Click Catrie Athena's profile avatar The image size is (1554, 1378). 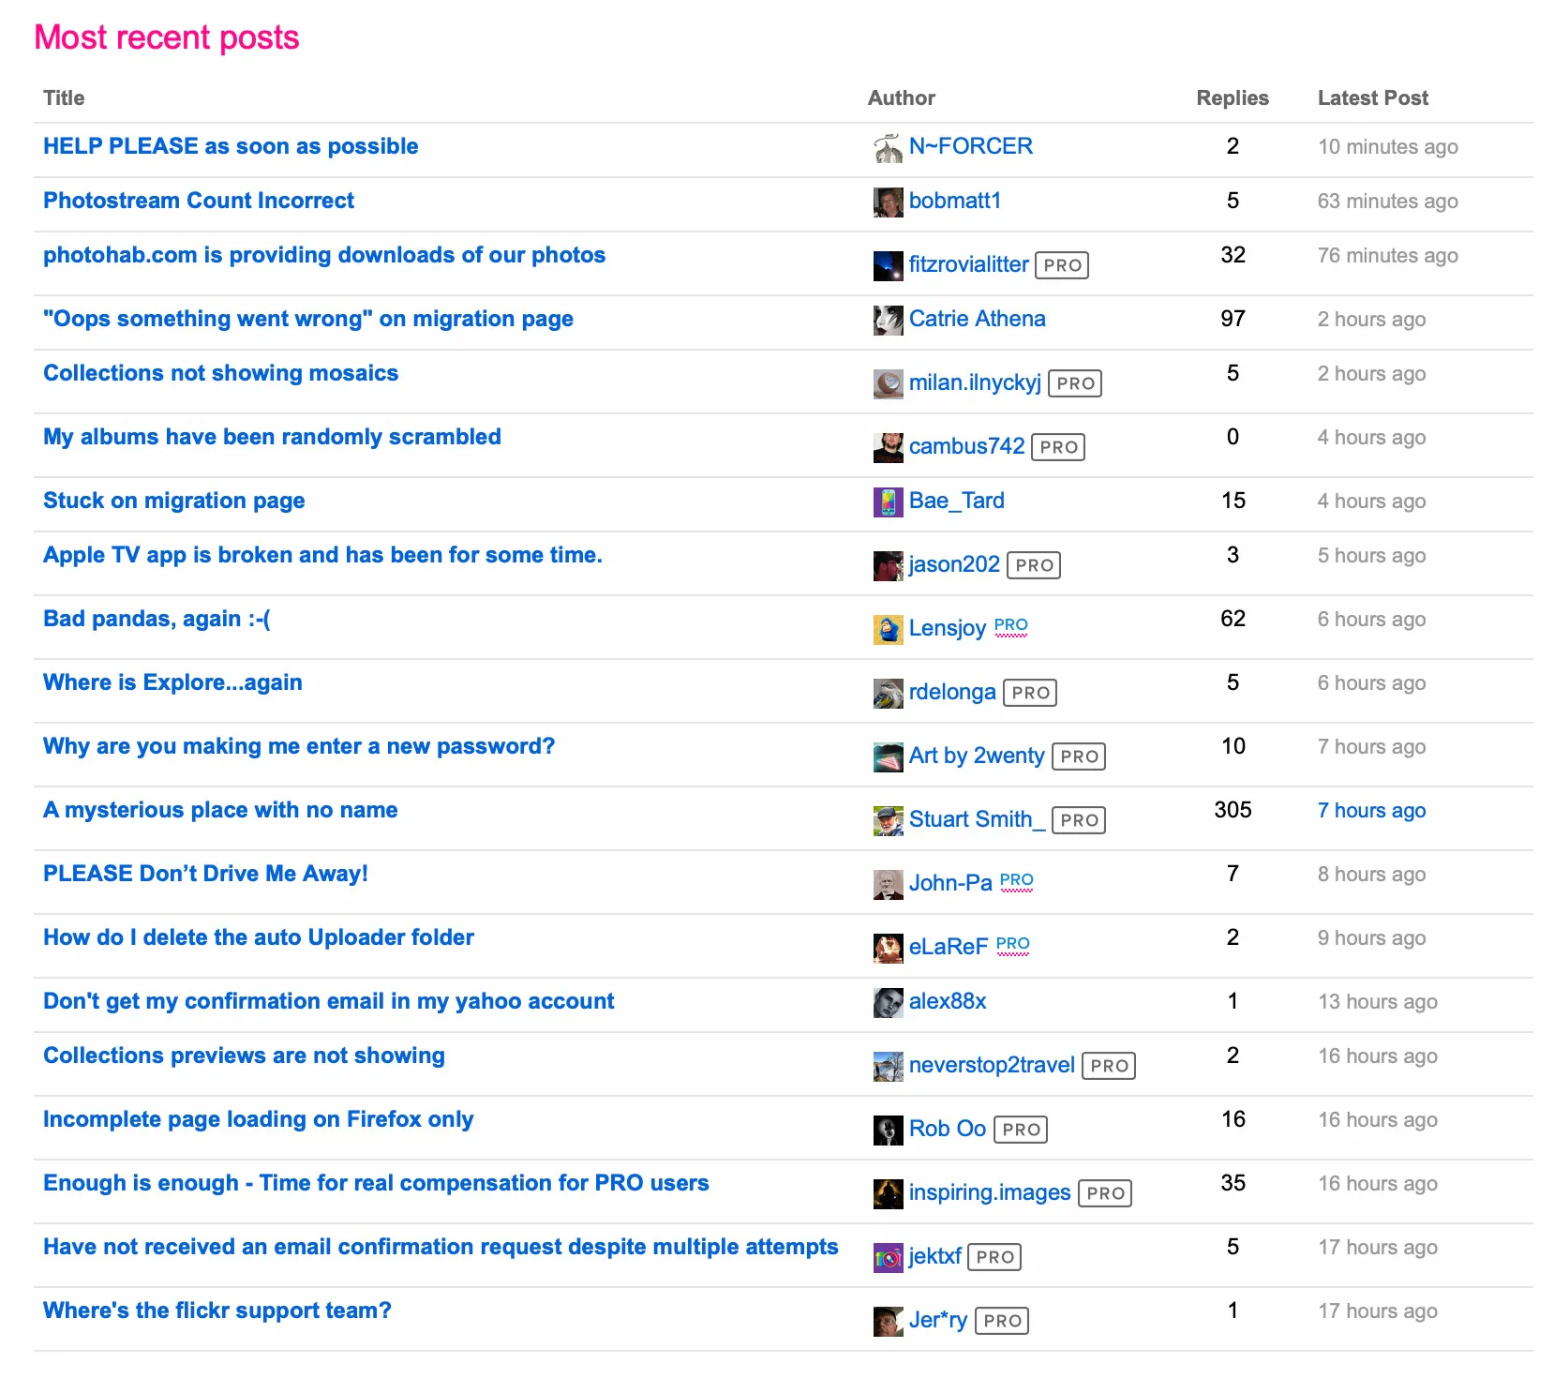[x=888, y=321]
